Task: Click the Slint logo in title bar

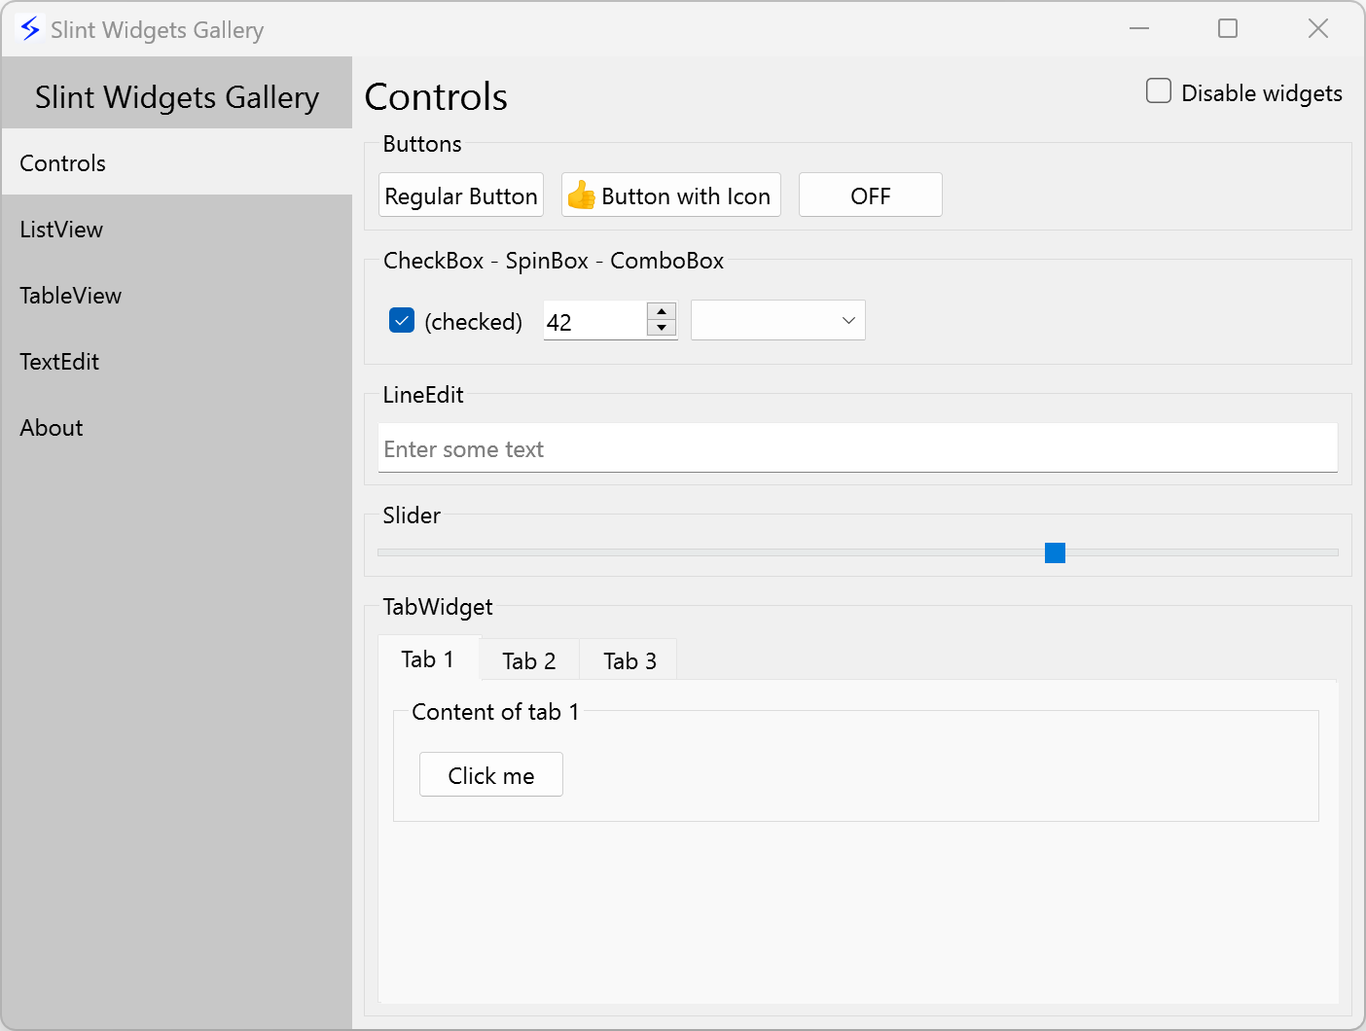Action: (30, 29)
